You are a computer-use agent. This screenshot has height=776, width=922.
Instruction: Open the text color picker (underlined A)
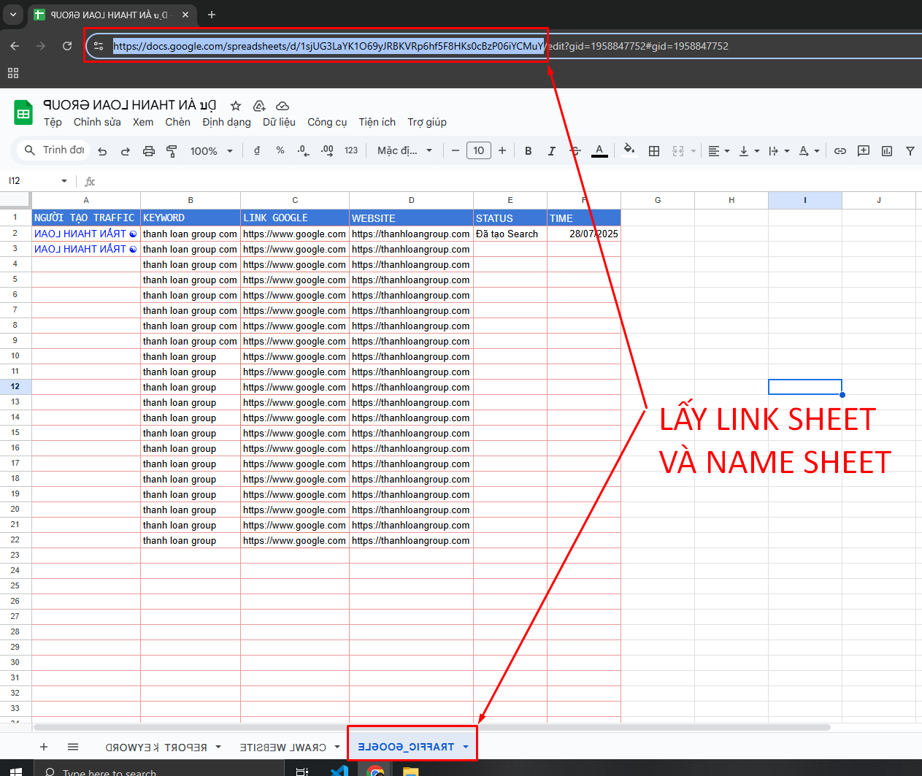tap(599, 150)
